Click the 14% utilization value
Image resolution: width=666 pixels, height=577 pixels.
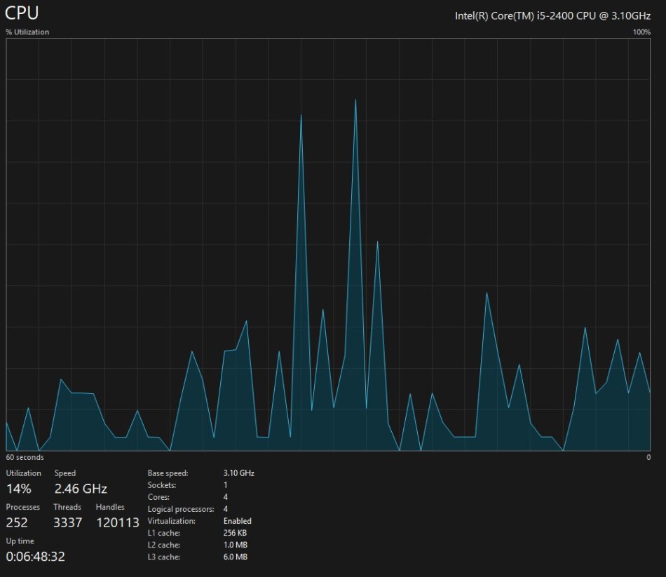(18, 489)
